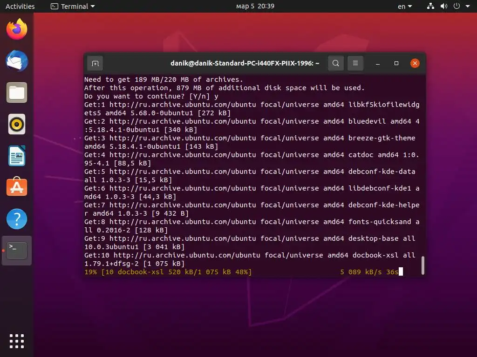Launch Rhythmbox music player
This screenshot has height=357, width=477.
17,124
